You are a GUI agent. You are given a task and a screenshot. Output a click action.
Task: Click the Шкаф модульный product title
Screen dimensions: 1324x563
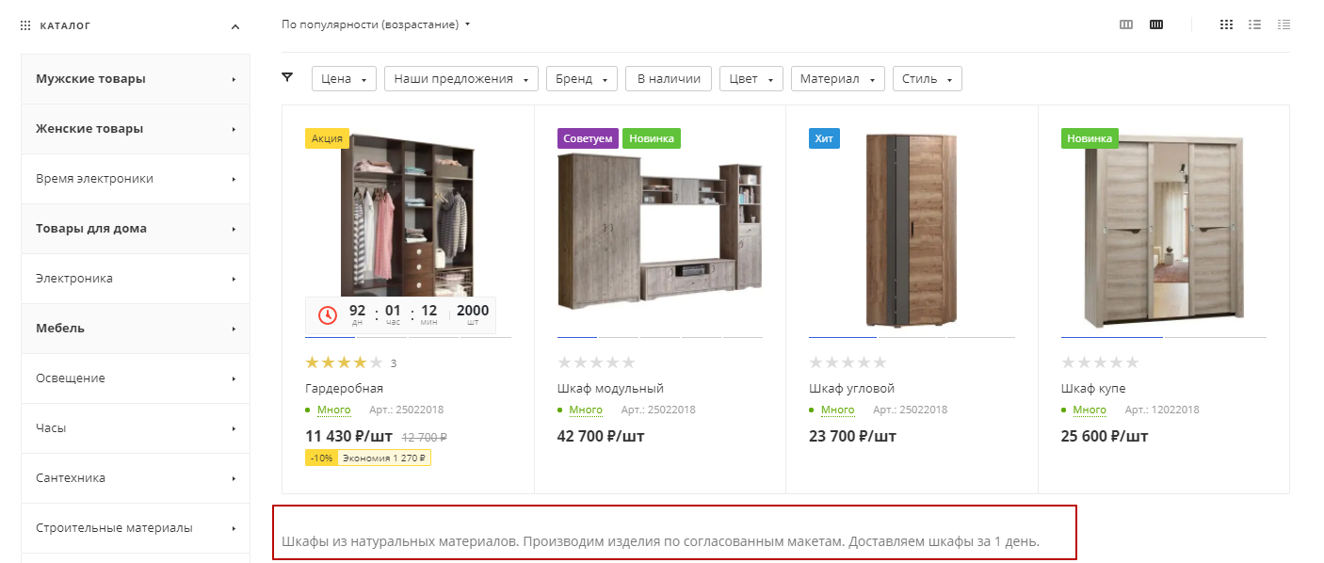(x=610, y=388)
